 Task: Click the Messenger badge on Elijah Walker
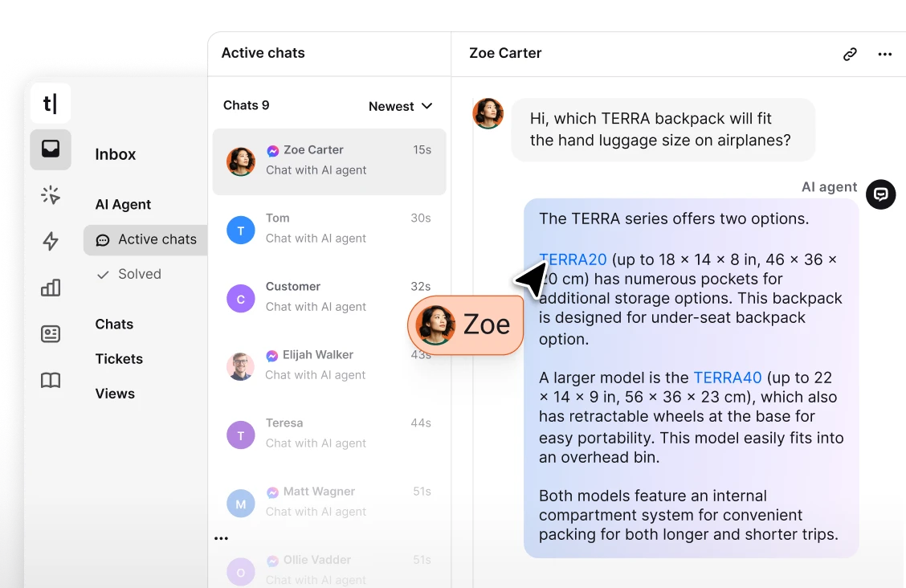[272, 354]
